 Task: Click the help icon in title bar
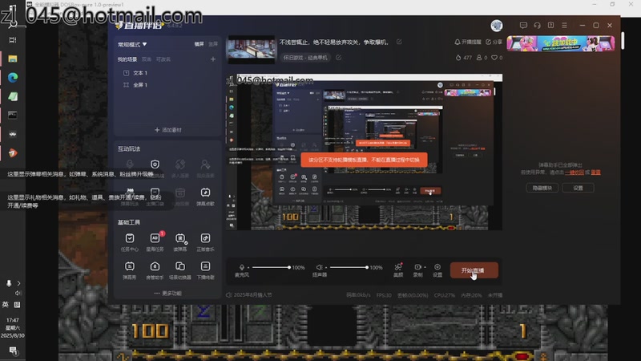(550, 26)
